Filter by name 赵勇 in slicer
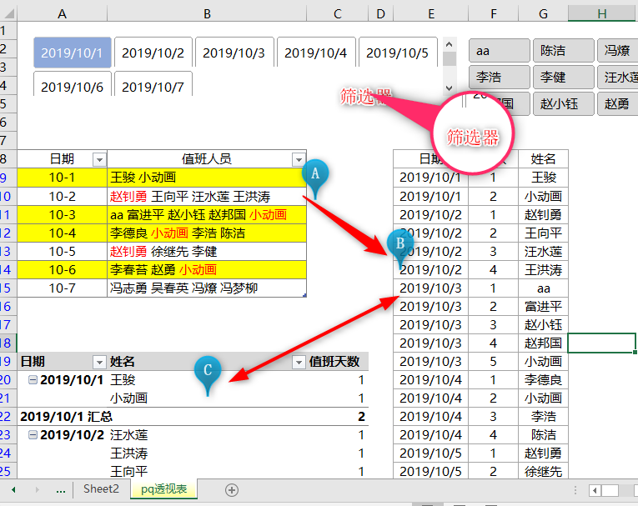Viewport: 638px width, 506px height. [x=618, y=103]
